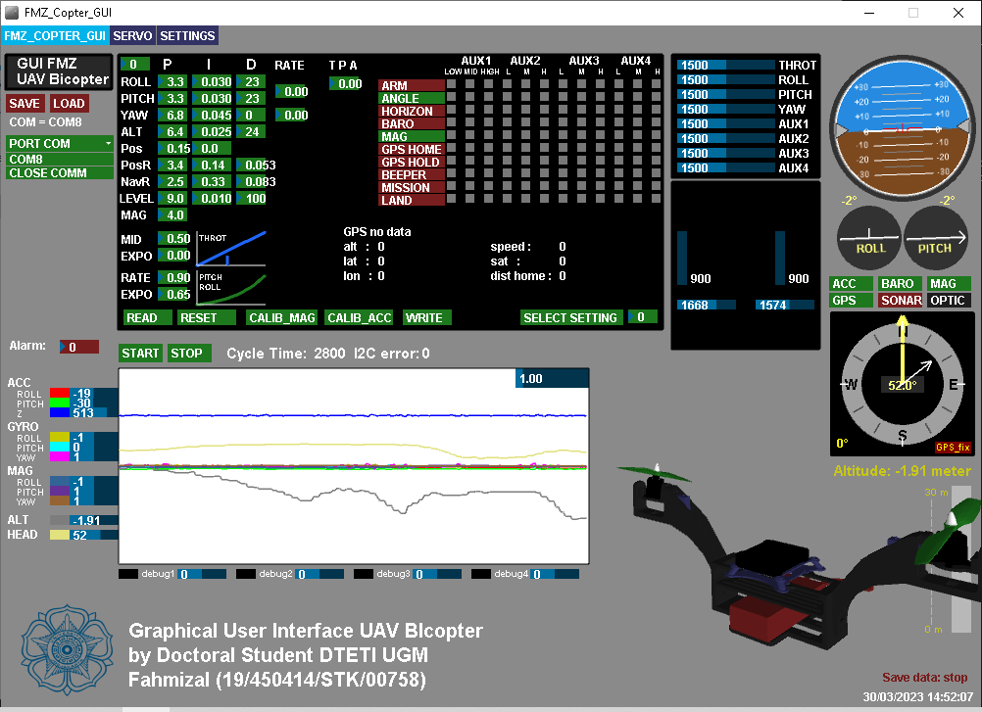Viewport: 982px width, 712px height.
Task: Select the YAW P value field
Action: pos(172,116)
